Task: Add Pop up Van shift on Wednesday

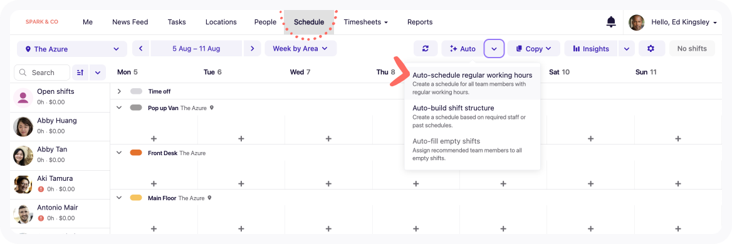Action: [328, 138]
